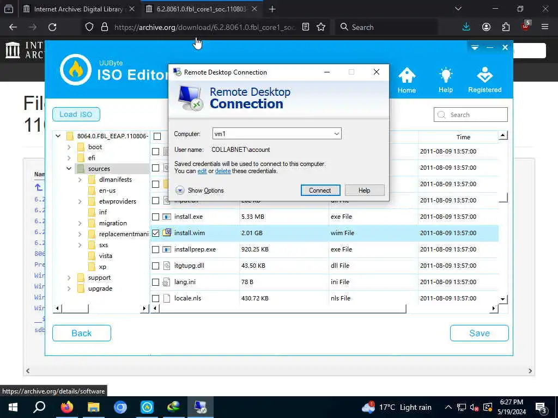This screenshot has height=418, width=558.
Task: Open the list all tabs chevron
Action: point(458,9)
